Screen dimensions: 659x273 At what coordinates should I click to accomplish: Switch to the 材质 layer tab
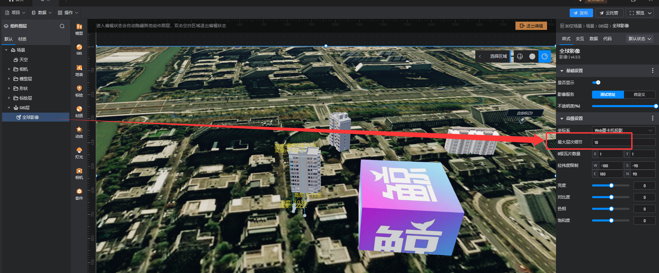(x=22, y=39)
